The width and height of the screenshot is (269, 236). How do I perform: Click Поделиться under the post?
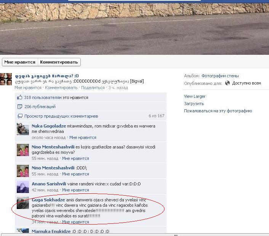(93, 88)
